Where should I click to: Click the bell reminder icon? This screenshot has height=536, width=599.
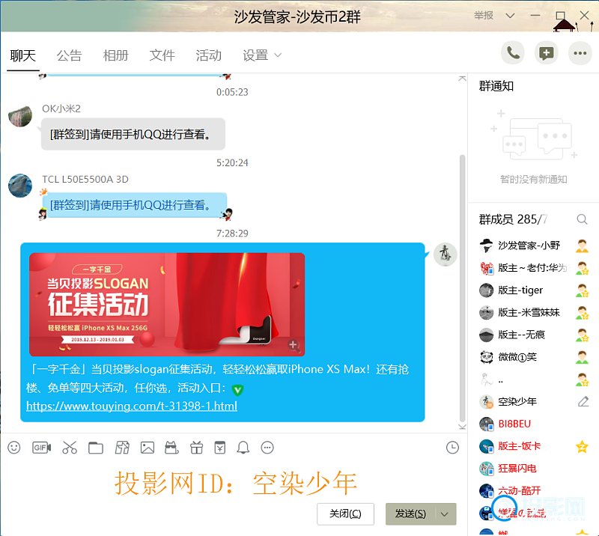(x=243, y=448)
